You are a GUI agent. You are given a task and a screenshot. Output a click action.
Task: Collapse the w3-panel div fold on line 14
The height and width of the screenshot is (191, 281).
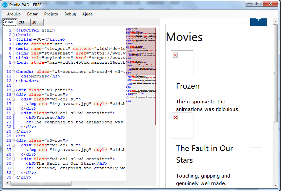tap(13, 90)
